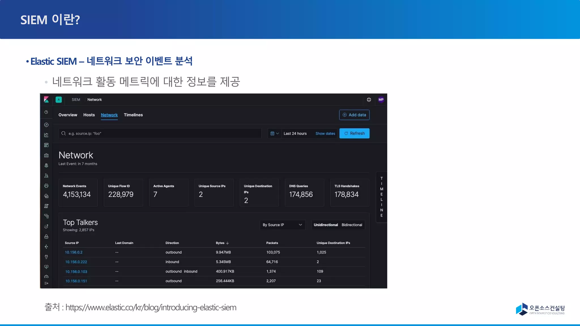The height and width of the screenshot is (326, 580).
Task: Click the Refresh button
Action: (354, 134)
